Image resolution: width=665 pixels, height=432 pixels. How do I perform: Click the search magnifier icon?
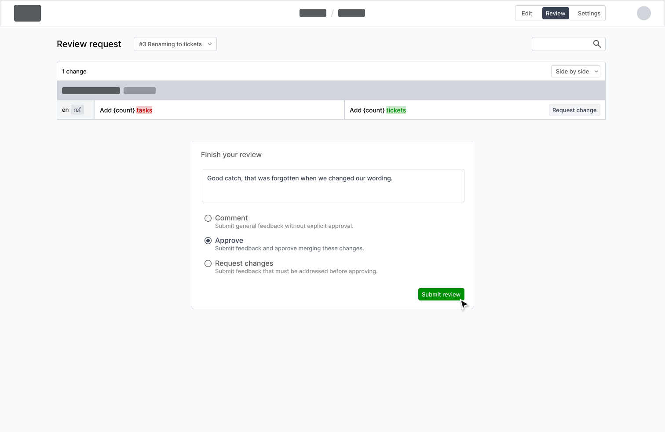click(597, 44)
